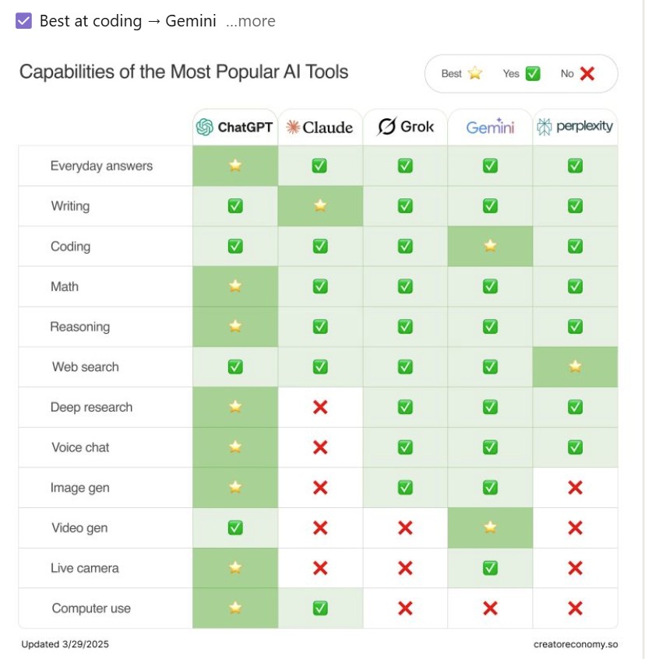Screen dimensions: 645x659
Task: Click the ChatGPT logo in table header
Action: pos(234,127)
